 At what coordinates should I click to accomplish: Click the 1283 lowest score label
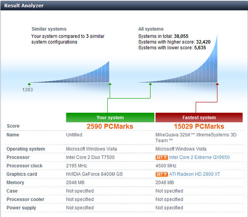point(28,90)
